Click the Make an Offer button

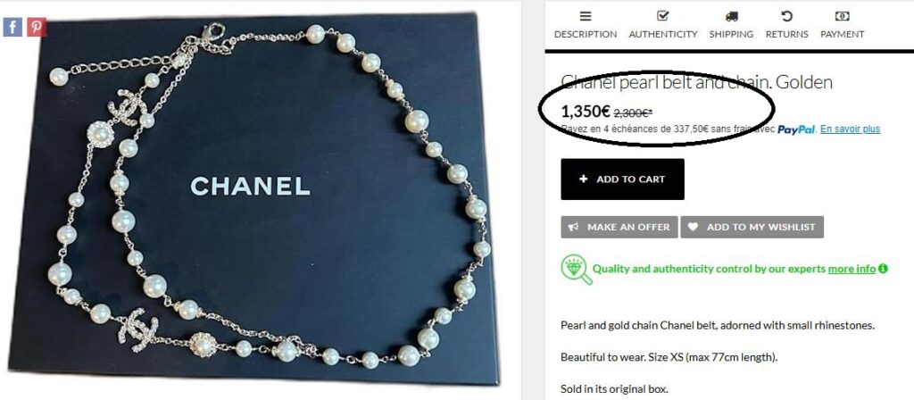[619, 228]
